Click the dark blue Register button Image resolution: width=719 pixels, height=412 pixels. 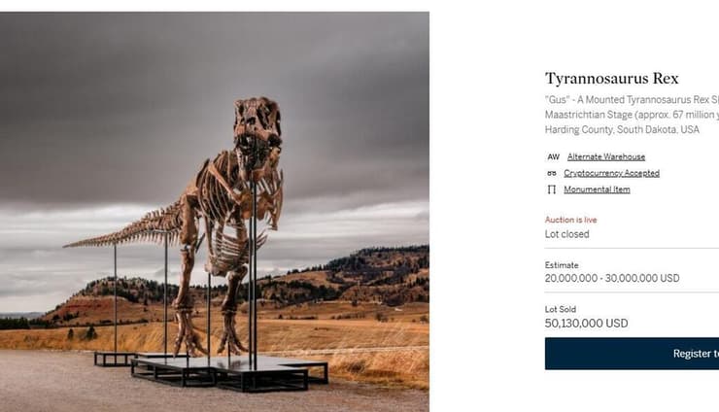632,354
